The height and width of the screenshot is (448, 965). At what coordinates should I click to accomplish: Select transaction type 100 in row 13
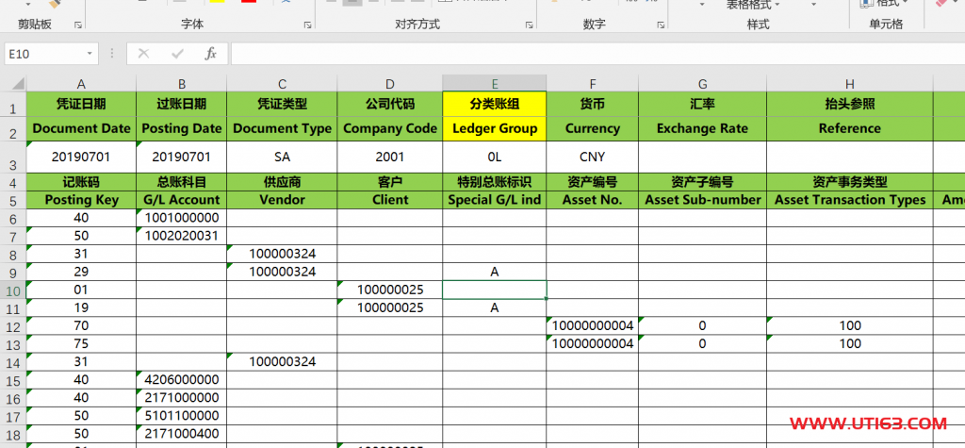click(x=850, y=343)
